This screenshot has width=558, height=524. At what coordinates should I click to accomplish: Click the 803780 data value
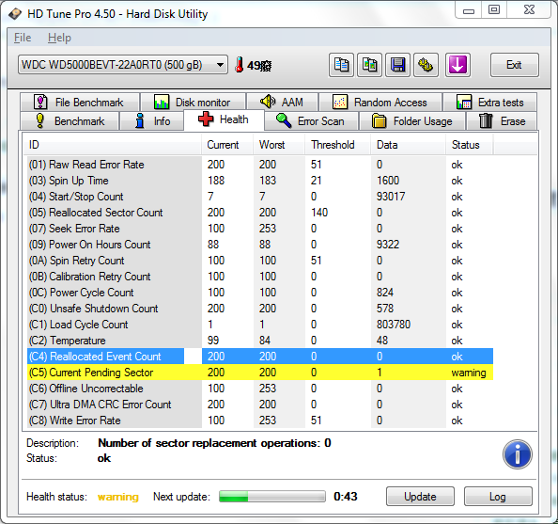(394, 325)
